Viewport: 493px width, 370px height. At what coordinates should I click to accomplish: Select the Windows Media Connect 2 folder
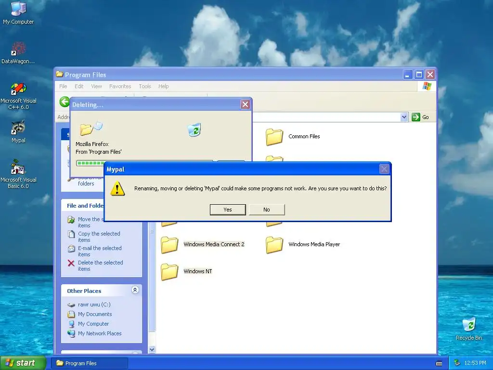pos(203,245)
